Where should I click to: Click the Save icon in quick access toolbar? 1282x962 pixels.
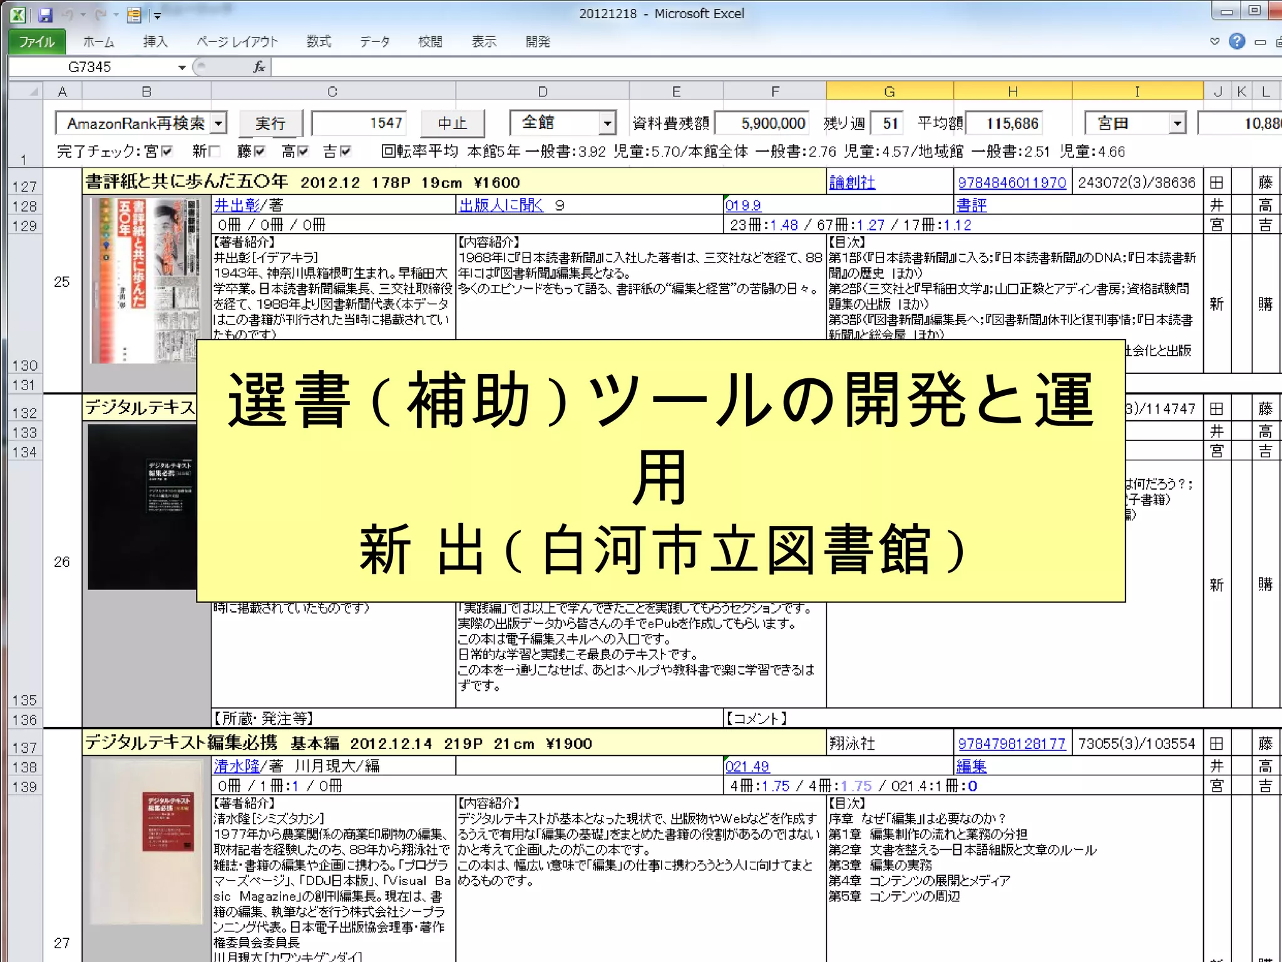click(45, 14)
